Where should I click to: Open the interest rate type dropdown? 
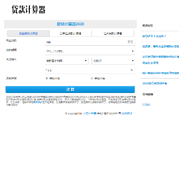click(x=67, y=61)
